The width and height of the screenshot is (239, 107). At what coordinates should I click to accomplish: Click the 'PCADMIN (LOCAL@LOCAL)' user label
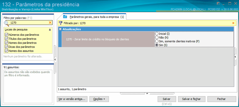[x=188, y=9]
